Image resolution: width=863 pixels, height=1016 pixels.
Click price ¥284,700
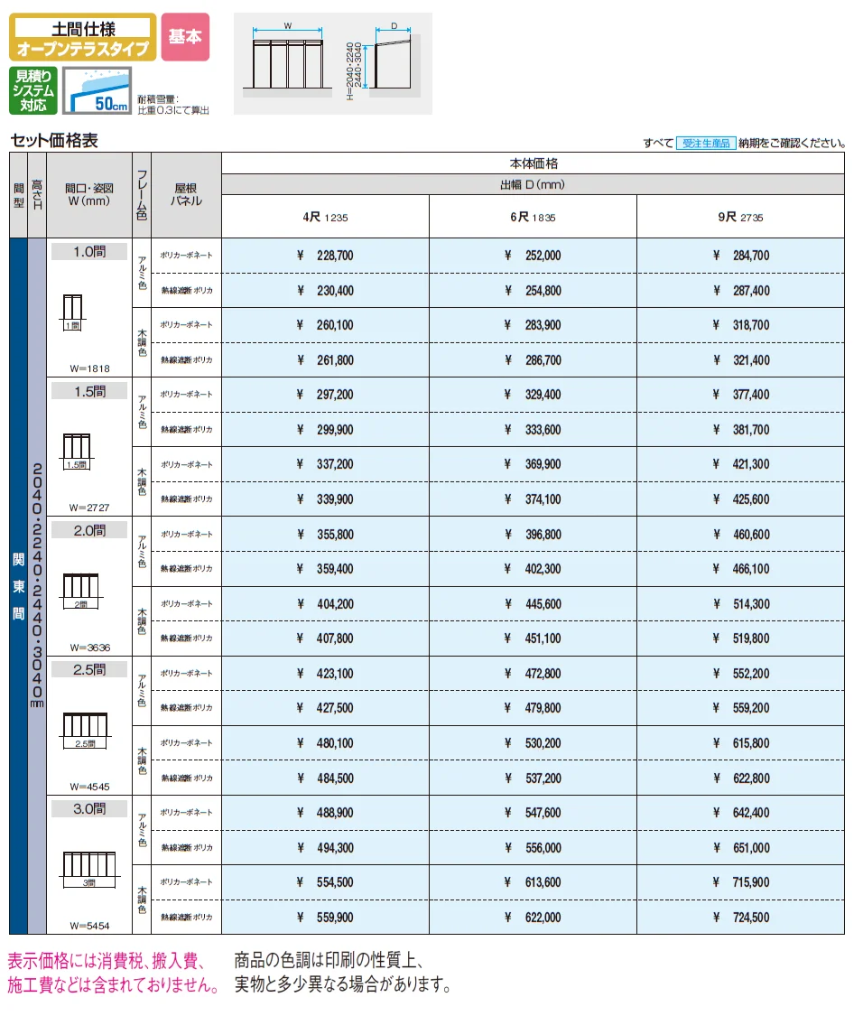point(741,256)
